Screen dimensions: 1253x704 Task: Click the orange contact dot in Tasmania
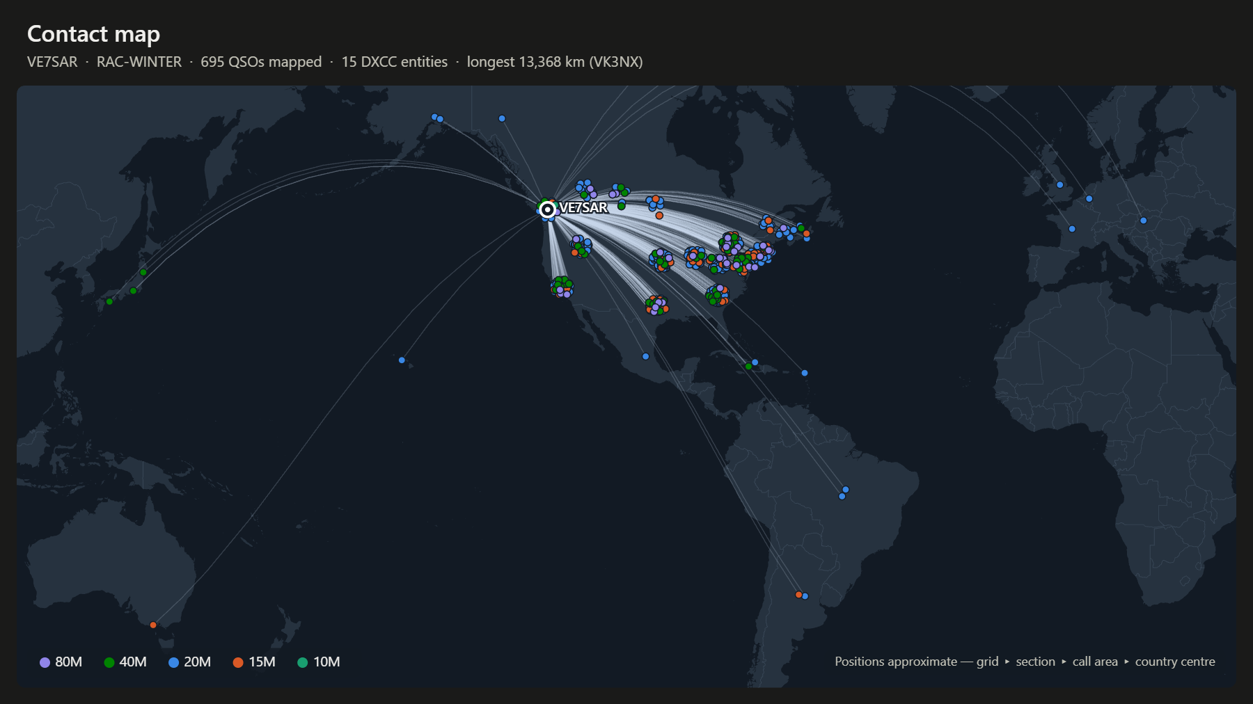tap(153, 625)
